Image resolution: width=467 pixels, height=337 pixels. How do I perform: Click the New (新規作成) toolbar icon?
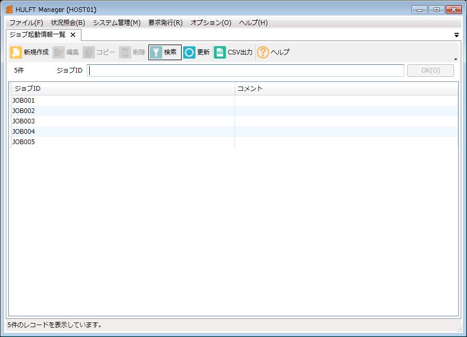click(x=16, y=52)
